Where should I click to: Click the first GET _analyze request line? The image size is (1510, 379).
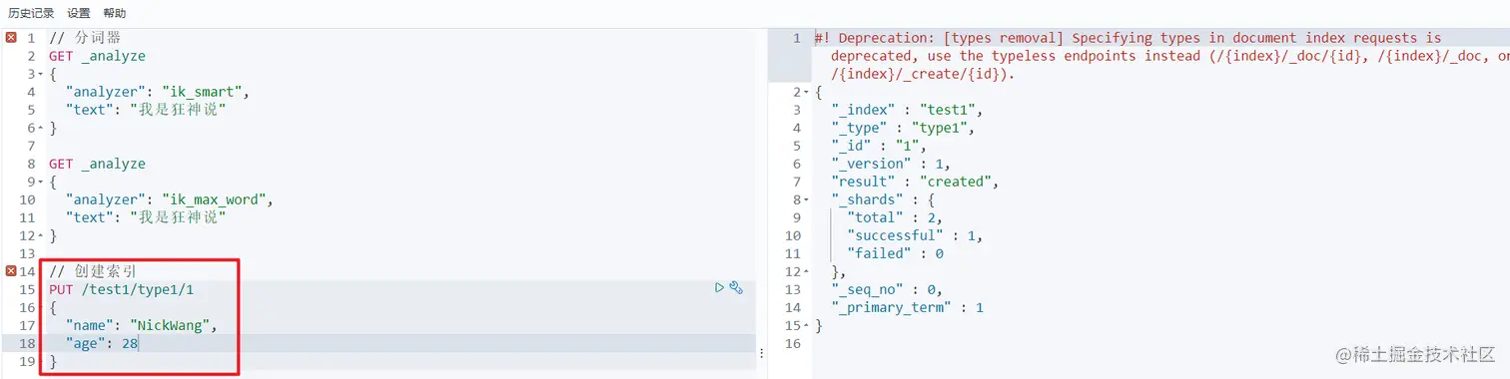97,56
